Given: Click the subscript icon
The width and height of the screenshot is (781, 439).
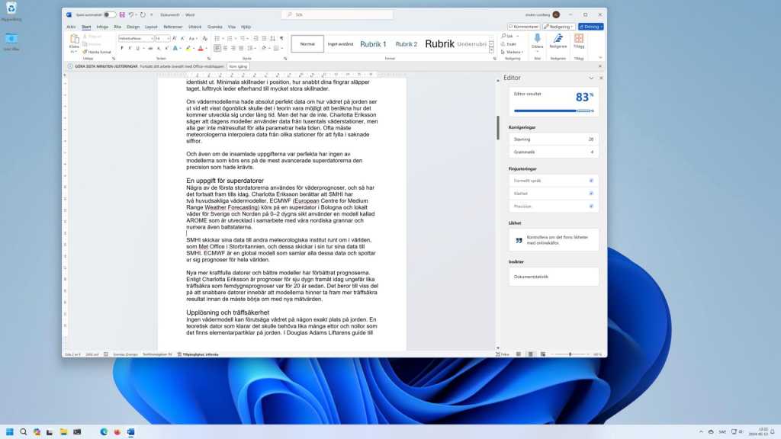Looking at the screenshot, I should 159,48.
